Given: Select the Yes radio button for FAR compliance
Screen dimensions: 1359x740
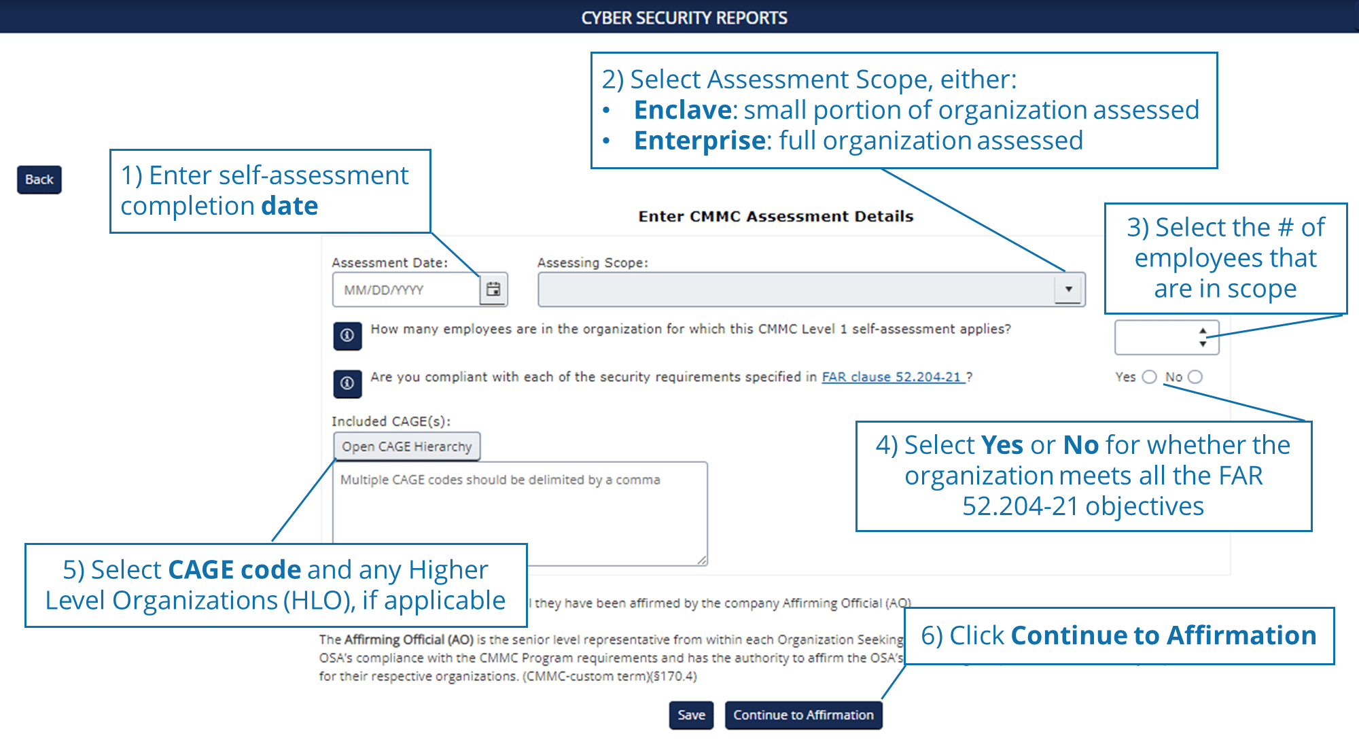Looking at the screenshot, I should (1148, 376).
